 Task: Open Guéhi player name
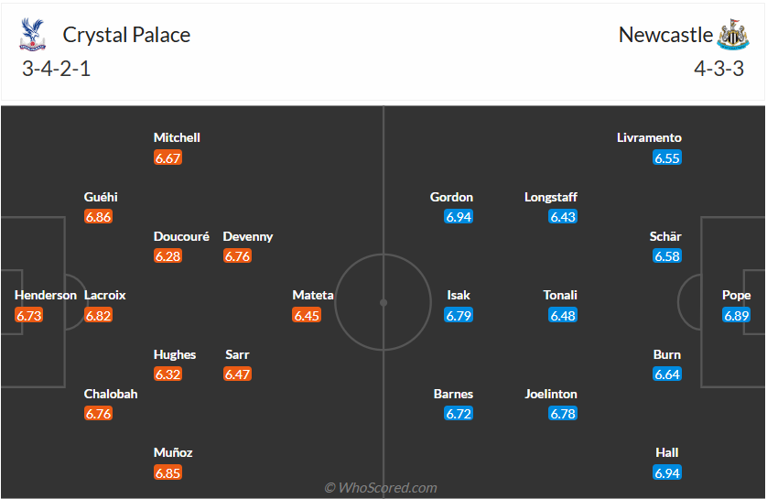pos(101,197)
